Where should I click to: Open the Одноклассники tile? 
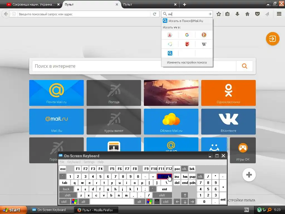[229, 93]
